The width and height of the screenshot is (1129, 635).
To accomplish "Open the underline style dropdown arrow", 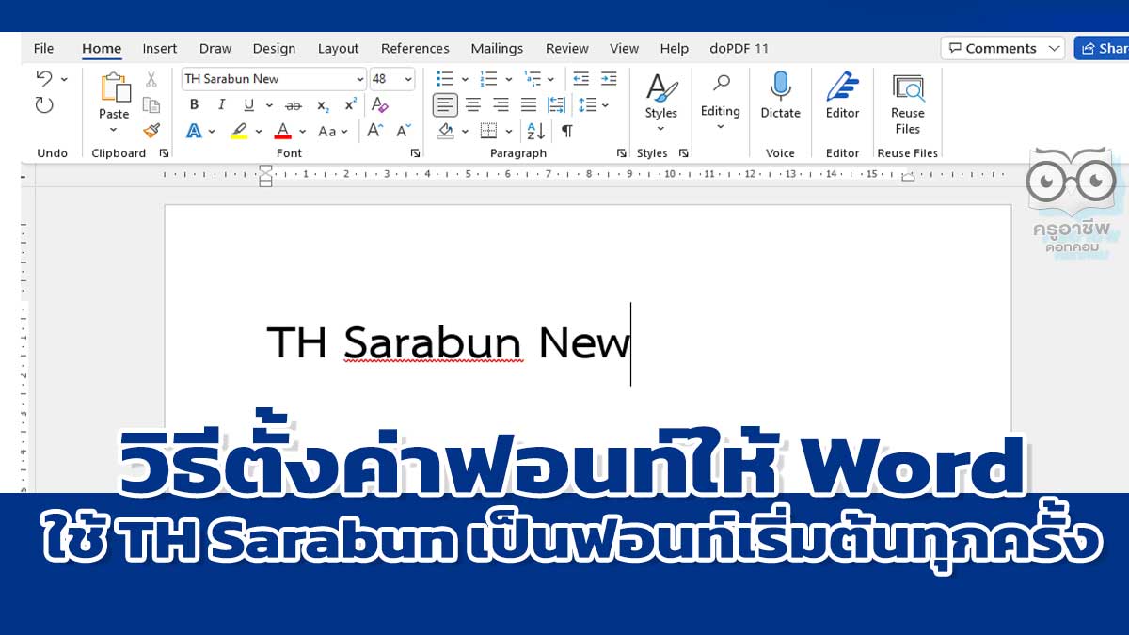I will (x=269, y=105).
